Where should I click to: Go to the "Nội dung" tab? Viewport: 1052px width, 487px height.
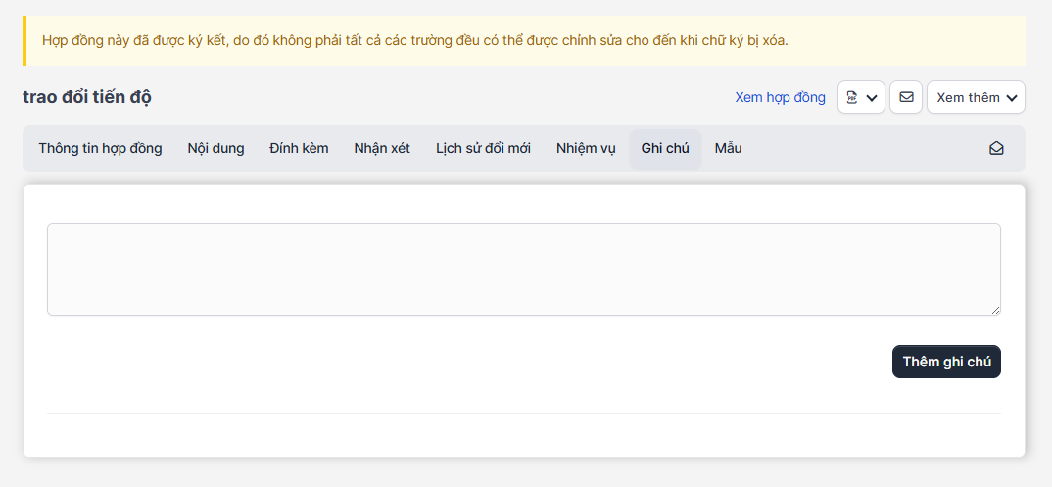tap(215, 149)
